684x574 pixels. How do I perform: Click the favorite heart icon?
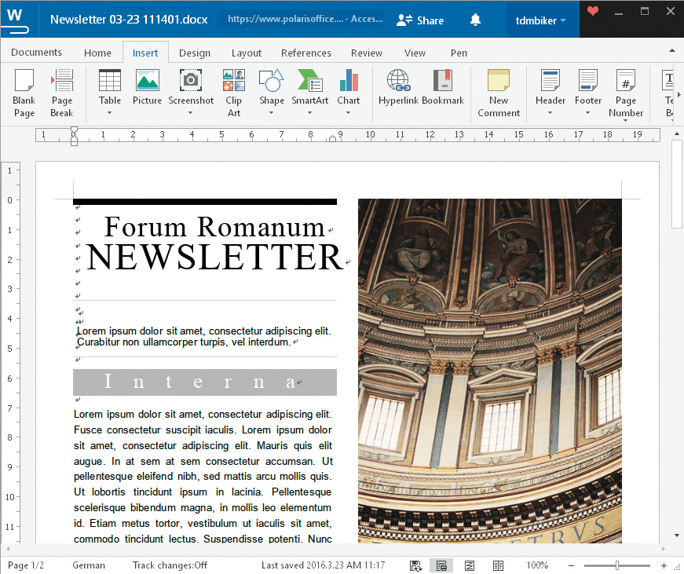(593, 12)
